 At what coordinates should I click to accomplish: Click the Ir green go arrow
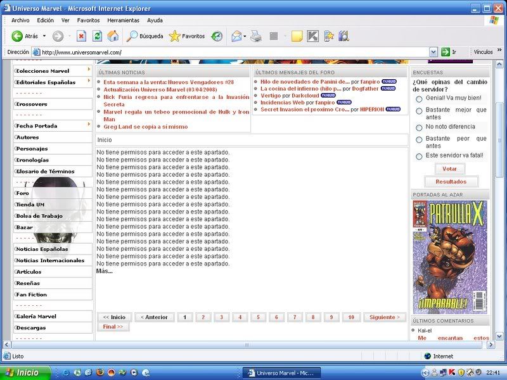click(x=446, y=52)
